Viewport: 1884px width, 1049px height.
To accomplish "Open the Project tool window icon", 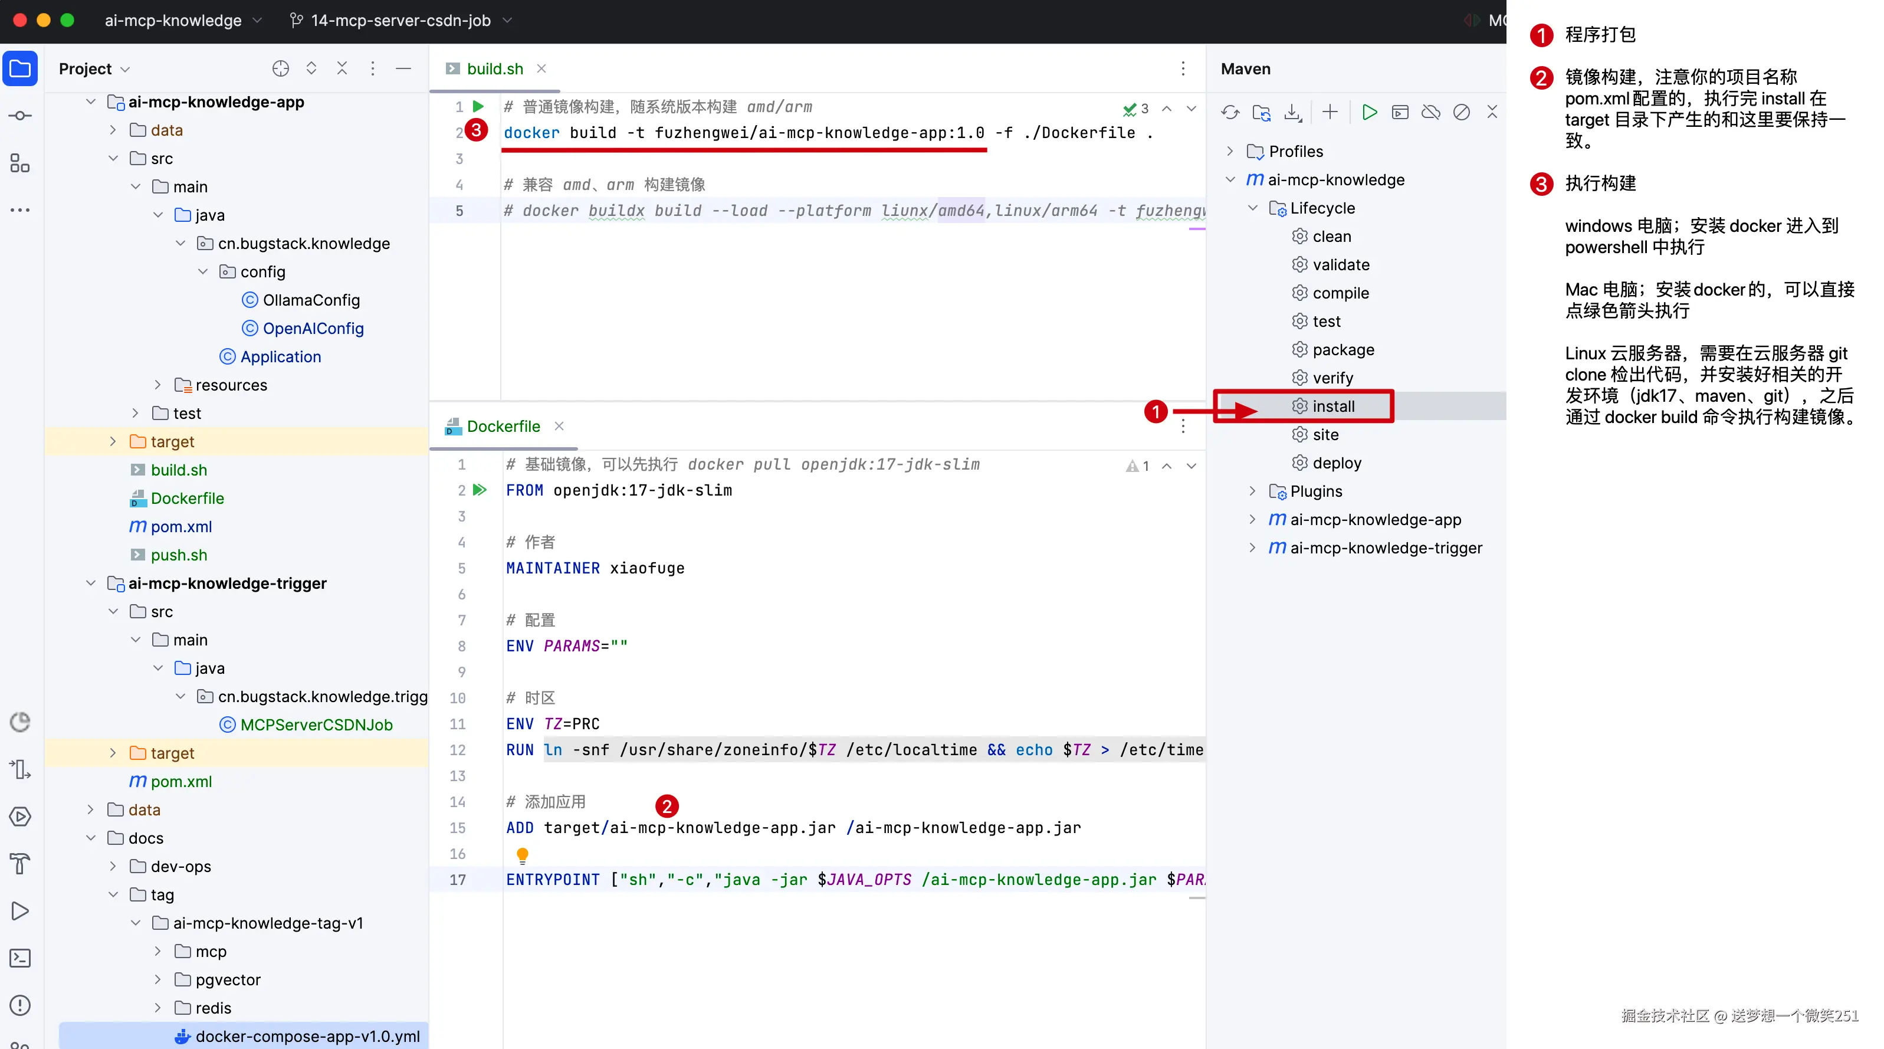I will click(21, 69).
